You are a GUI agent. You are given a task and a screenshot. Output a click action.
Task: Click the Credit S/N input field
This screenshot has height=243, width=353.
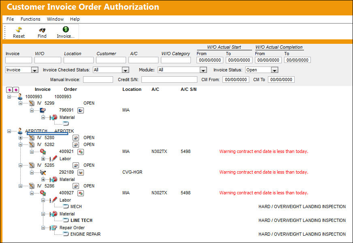(x=169, y=80)
